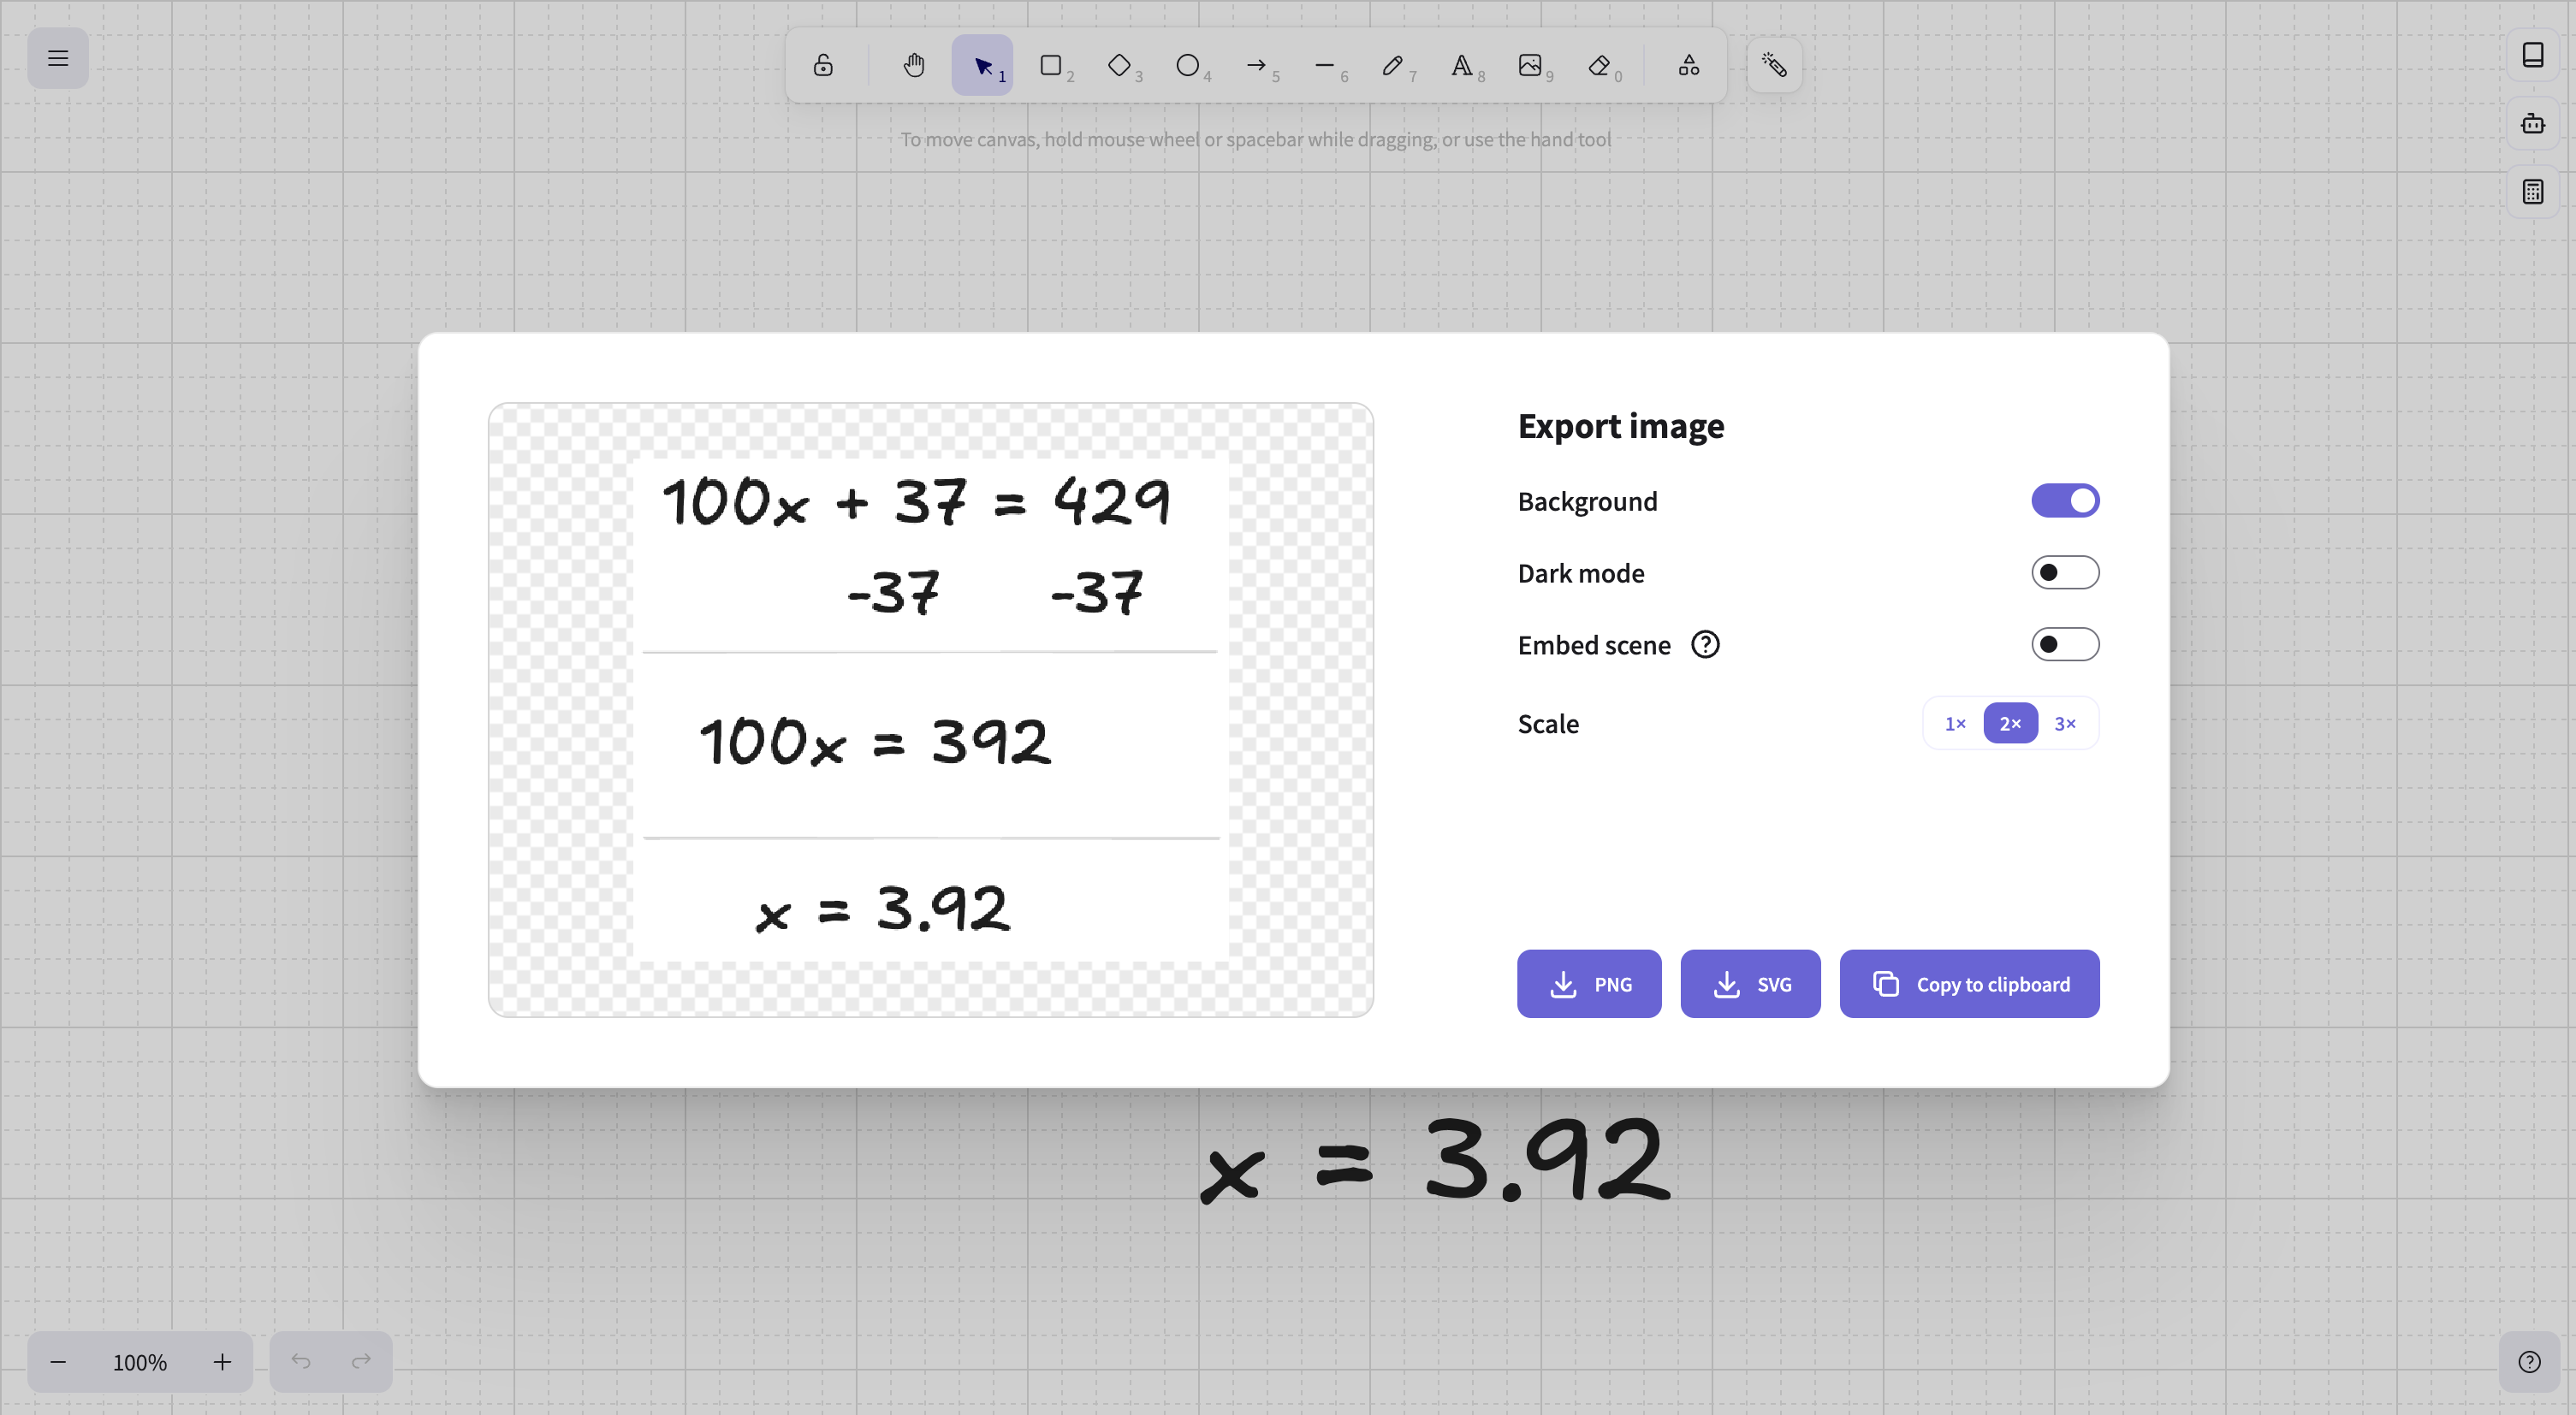Copy the exported image to clipboard
The height and width of the screenshot is (1415, 2576).
pyautogui.click(x=1969, y=983)
